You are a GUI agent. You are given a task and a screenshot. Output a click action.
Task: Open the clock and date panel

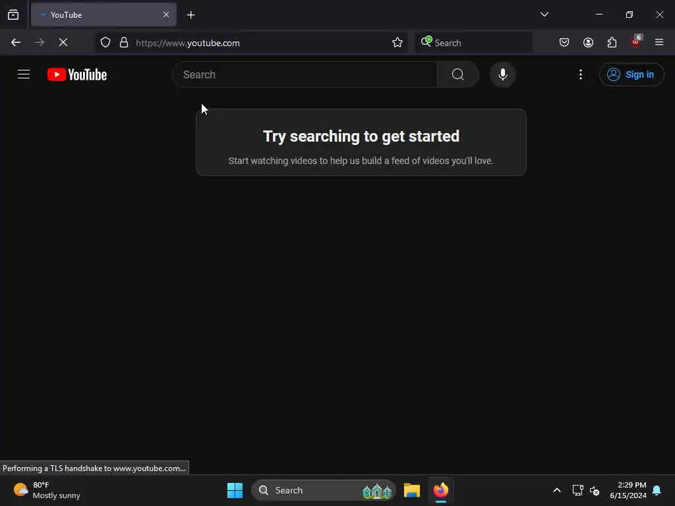point(628,490)
